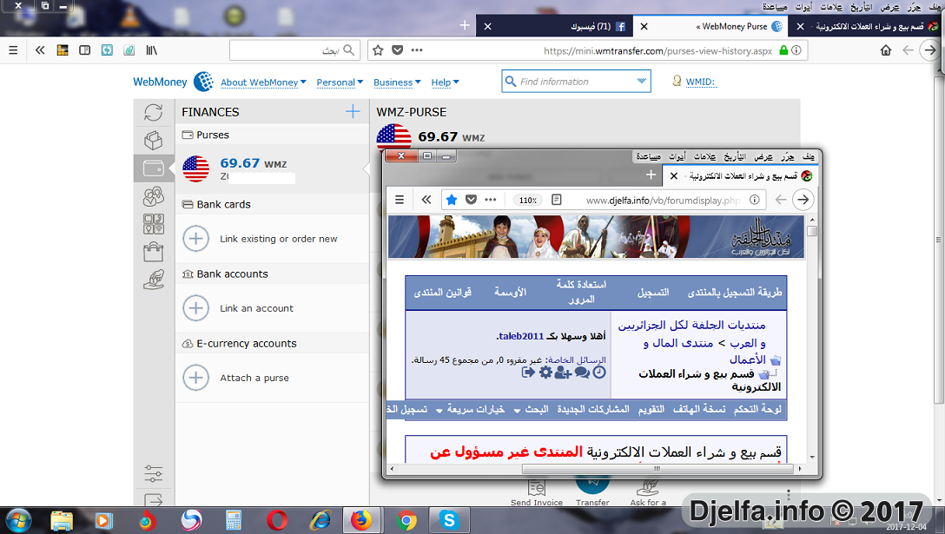Click the plus circle beside Link existing or order new
945x534 pixels.
point(196,239)
